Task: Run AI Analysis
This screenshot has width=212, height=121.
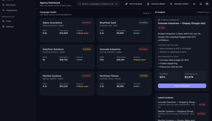Action: (134, 4)
